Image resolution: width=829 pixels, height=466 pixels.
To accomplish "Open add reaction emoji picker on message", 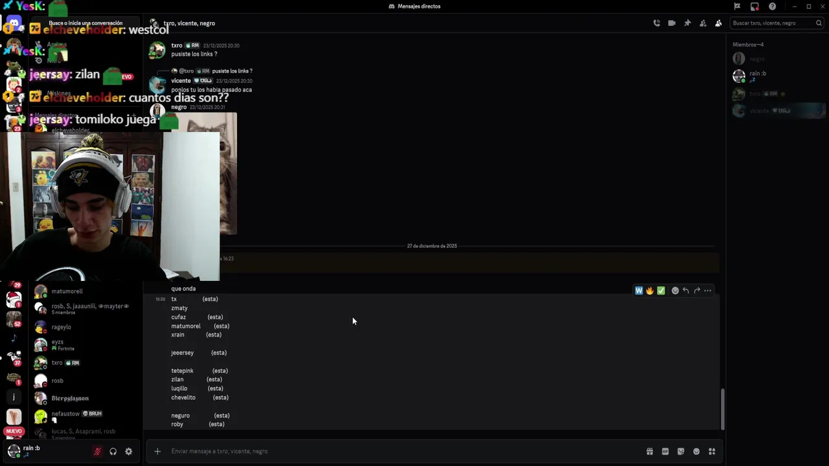I will click(x=675, y=291).
